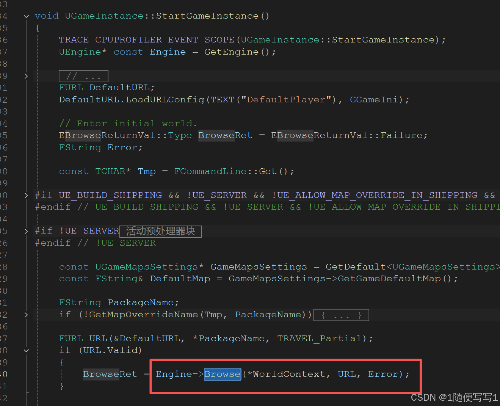The height and width of the screenshot is (406, 500).
Task: Click BrowseRet in the Engine->Browse assignment
Action: coord(110,374)
